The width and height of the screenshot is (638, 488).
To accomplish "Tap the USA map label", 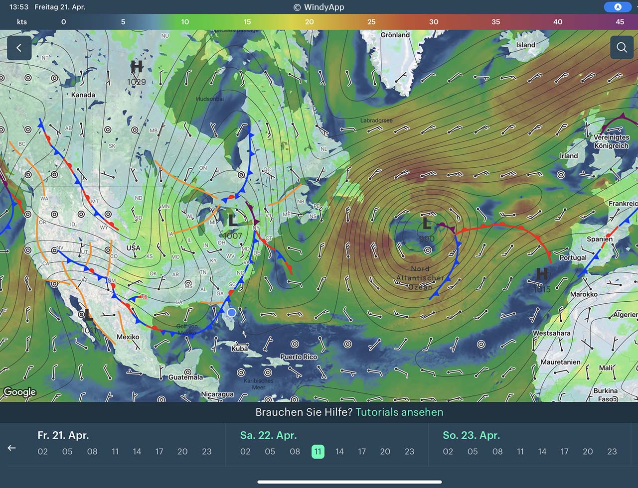I will coord(133,247).
